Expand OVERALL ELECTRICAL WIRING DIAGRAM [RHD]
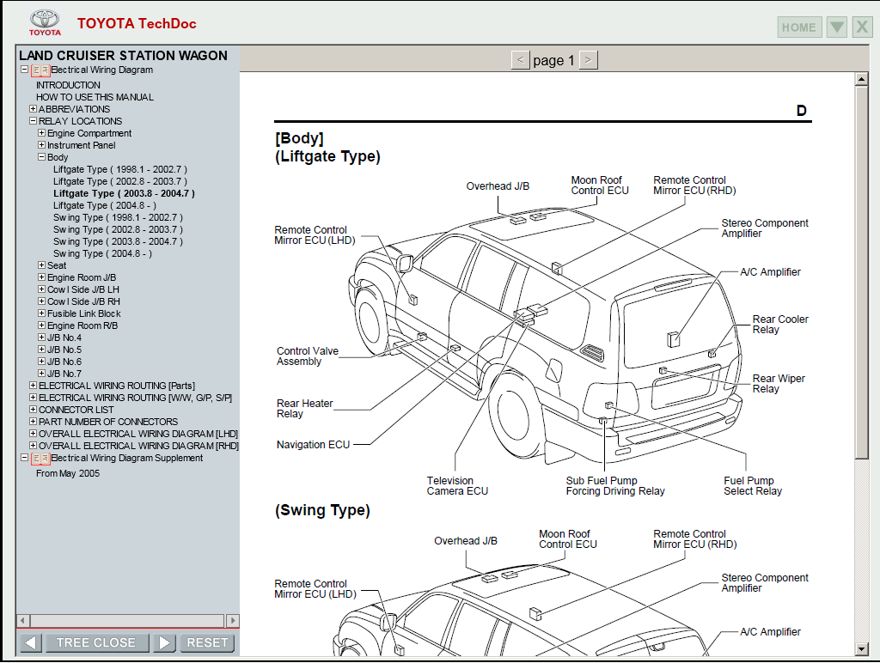 coord(34,446)
